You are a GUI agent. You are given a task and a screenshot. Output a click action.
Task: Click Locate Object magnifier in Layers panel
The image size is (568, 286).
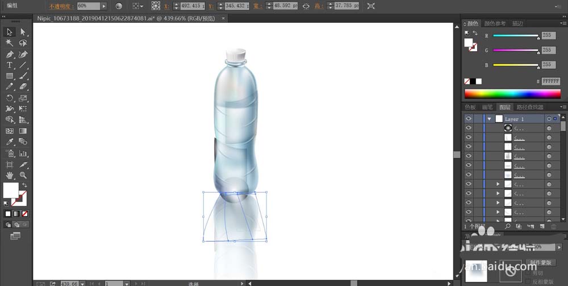[x=507, y=226]
